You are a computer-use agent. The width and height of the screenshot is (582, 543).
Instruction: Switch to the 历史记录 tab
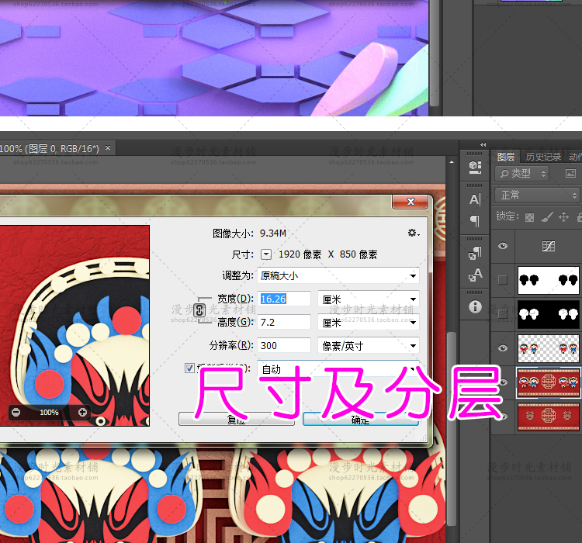(542, 157)
